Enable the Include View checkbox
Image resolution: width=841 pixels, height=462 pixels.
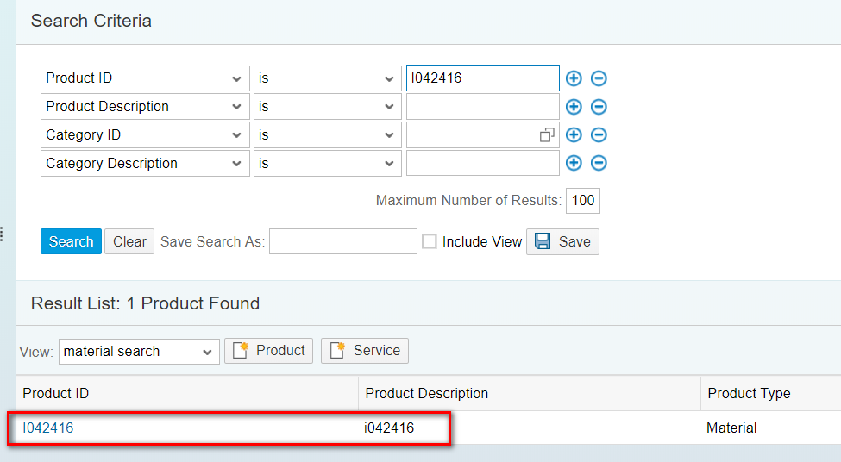pos(430,241)
